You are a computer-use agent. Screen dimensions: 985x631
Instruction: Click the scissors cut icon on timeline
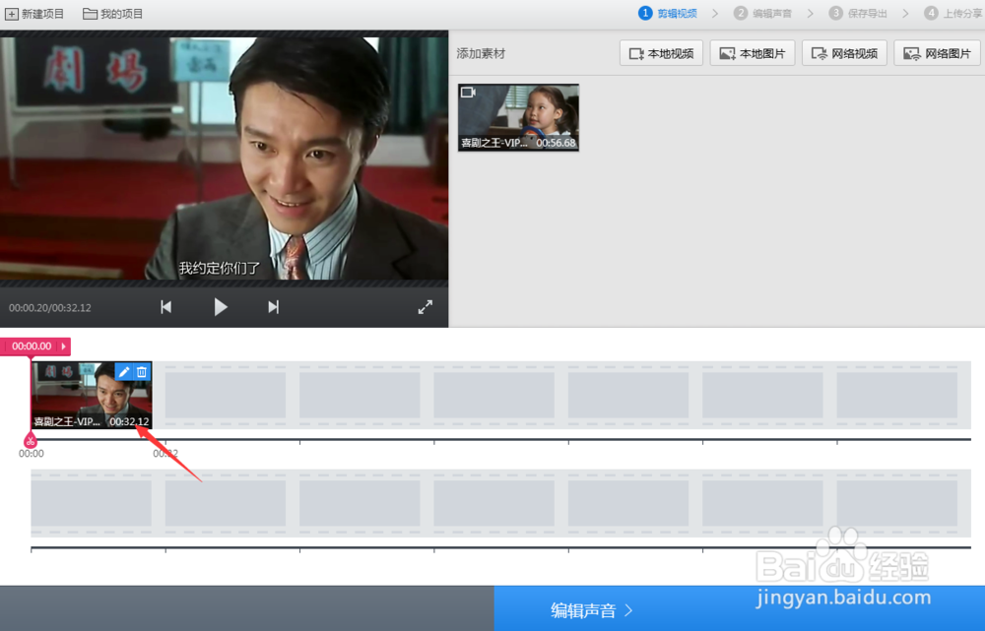(31, 440)
